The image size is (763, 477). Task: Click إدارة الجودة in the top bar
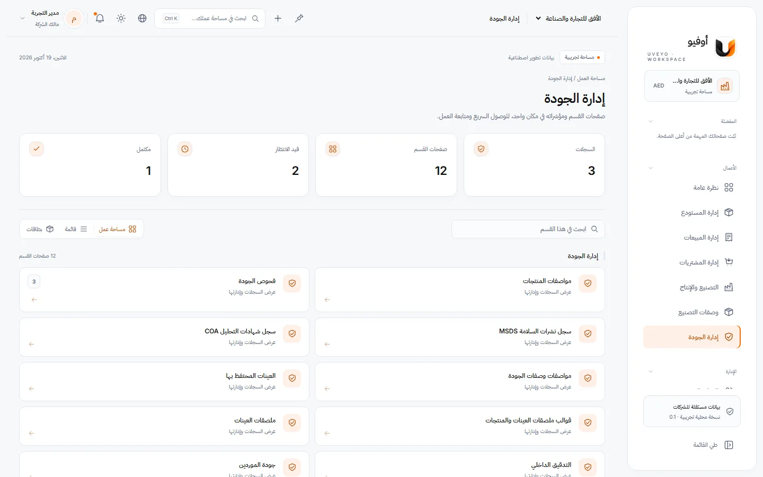[504, 19]
